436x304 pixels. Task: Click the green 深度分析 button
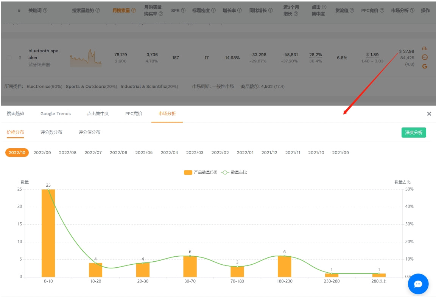point(414,133)
